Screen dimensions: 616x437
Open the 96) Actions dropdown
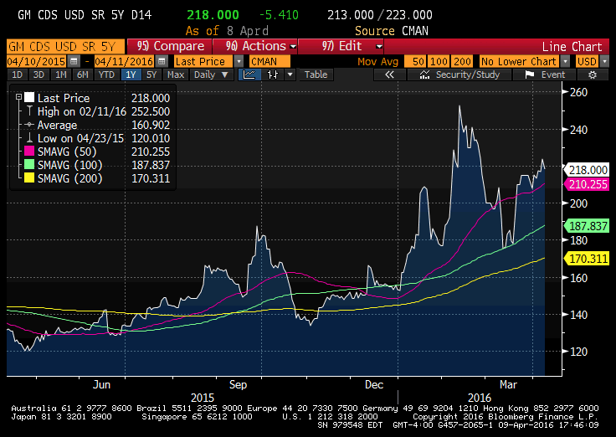(x=255, y=46)
